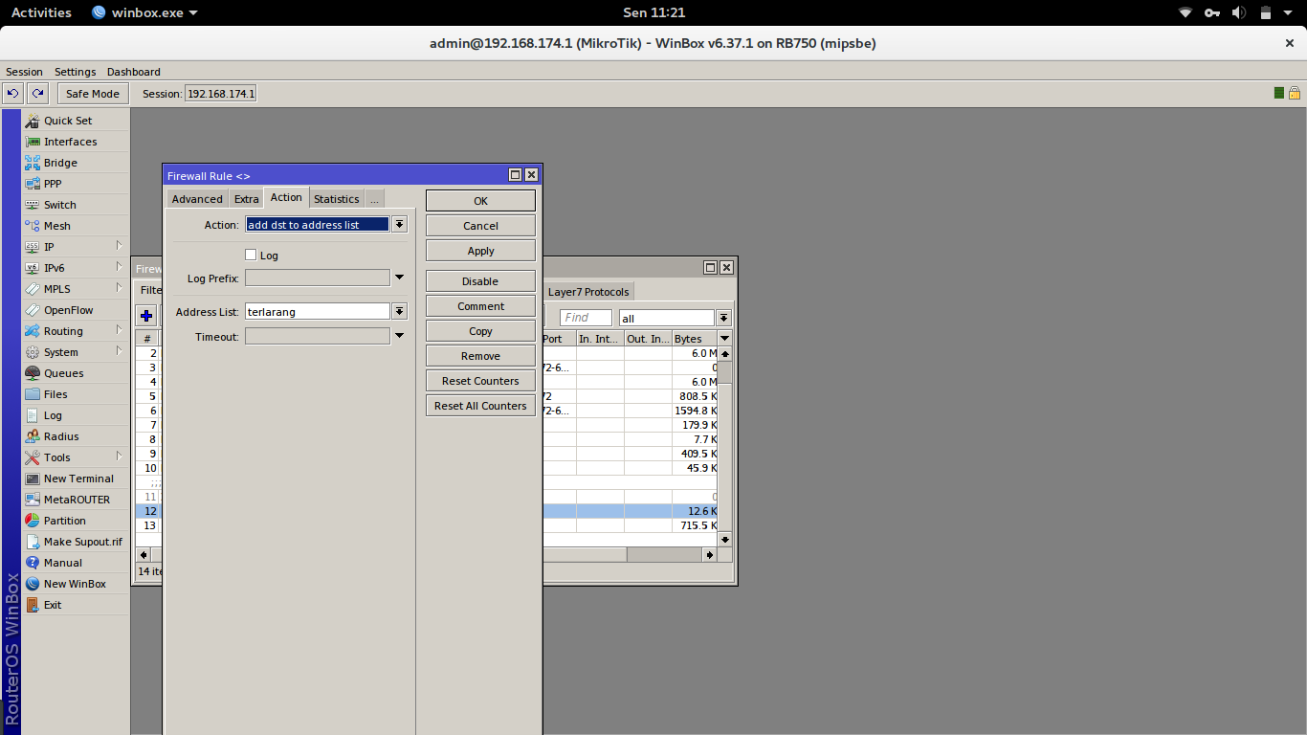Image resolution: width=1307 pixels, height=735 pixels.
Task: Open the Files sidebar item
Action: (x=76, y=394)
